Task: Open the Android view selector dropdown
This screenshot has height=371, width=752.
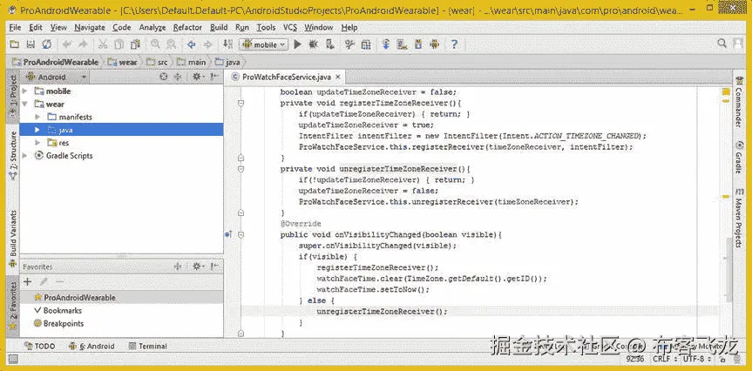Action: pos(57,77)
